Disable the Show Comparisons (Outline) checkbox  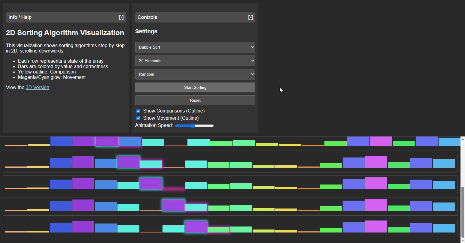[138, 111]
